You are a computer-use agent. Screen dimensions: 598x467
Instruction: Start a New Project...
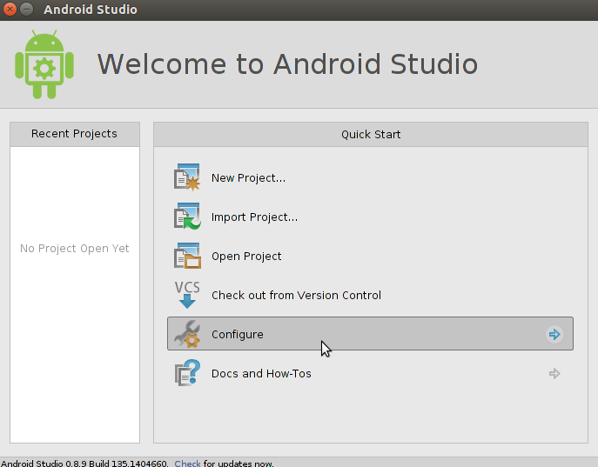click(x=248, y=178)
